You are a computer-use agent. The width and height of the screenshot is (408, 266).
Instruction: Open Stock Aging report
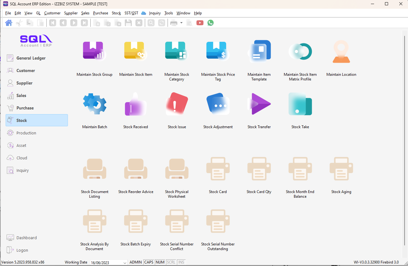[x=341, y=169]
